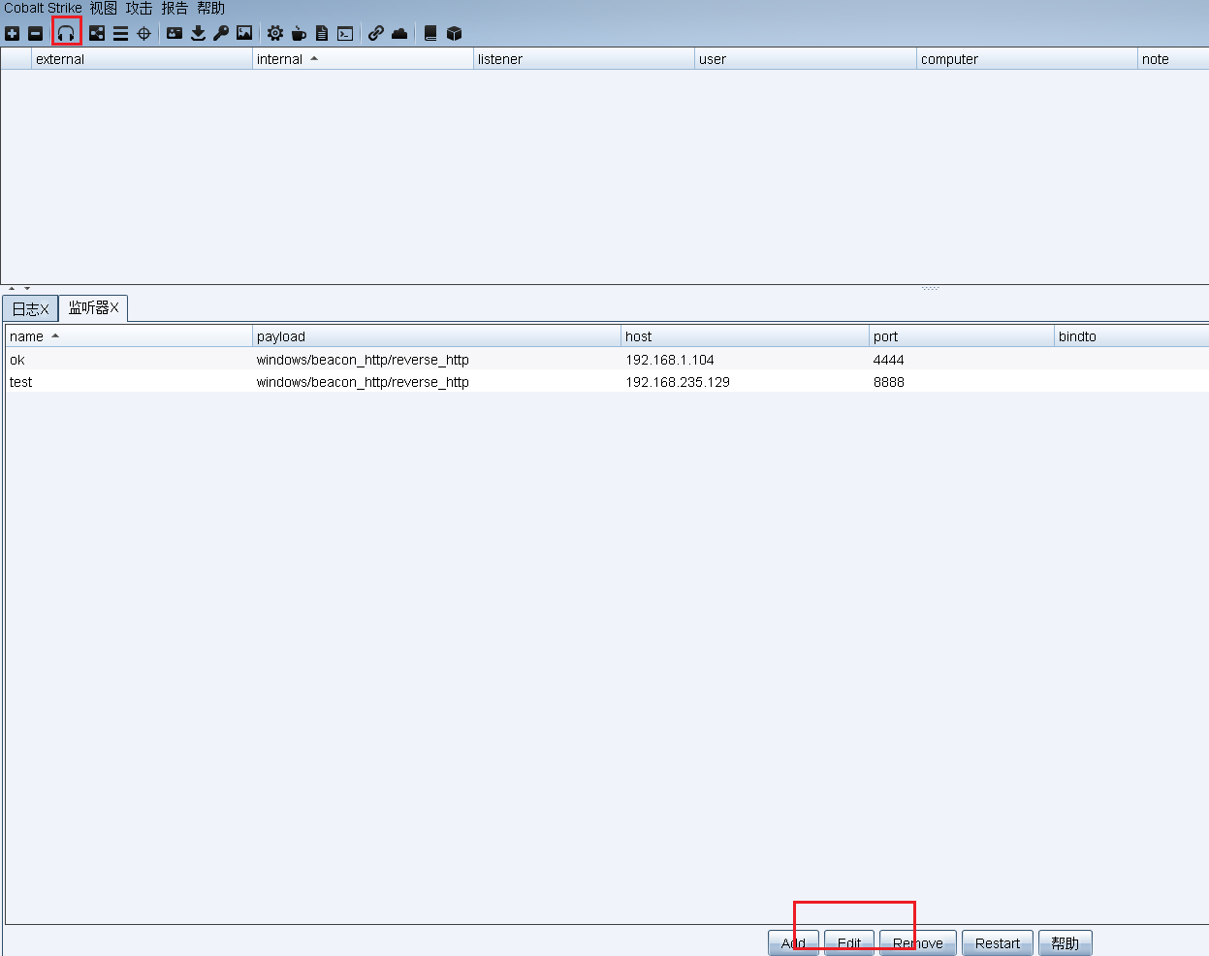Image resolution: width=1209 pixels, height=956 pixels.
Task: Sort listeners by payload column
Action: (436, 336)
